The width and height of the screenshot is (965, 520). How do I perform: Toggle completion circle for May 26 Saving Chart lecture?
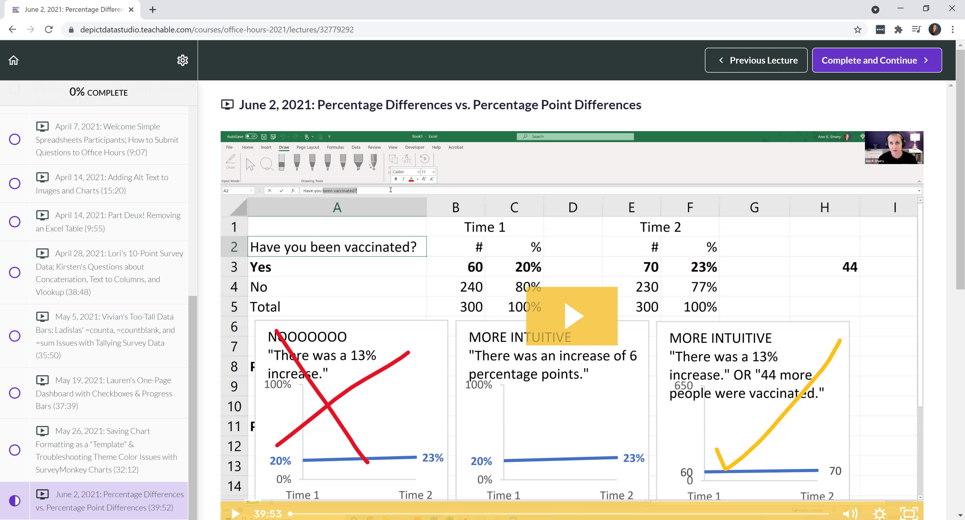[x=15, y=450]
